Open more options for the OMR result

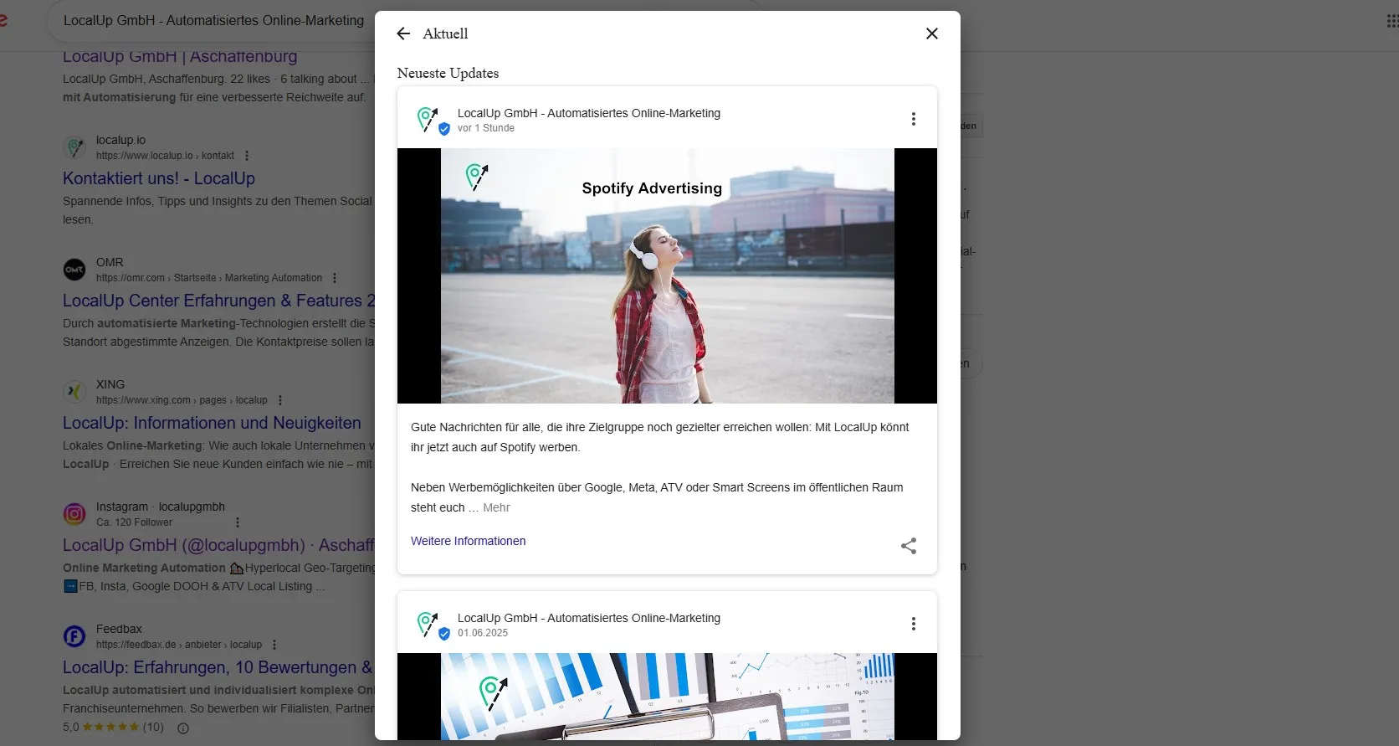(335, 278)
